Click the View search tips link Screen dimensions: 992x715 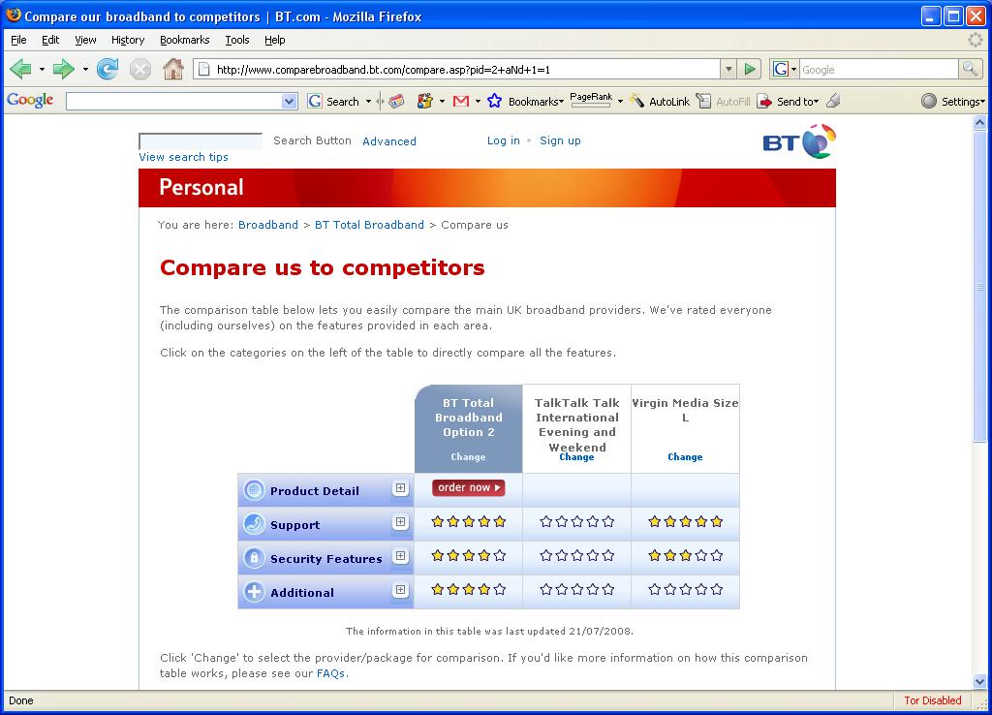[183, 157]
